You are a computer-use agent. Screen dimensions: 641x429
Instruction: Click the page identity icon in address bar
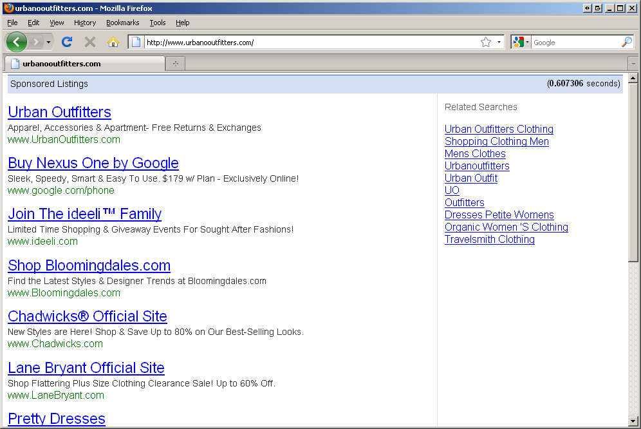tap(136, 42)
